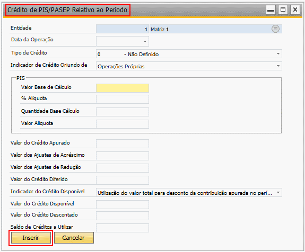Select the Valor do Crédito Diferido field
The image size is (305, 252).
pos(123,181)
